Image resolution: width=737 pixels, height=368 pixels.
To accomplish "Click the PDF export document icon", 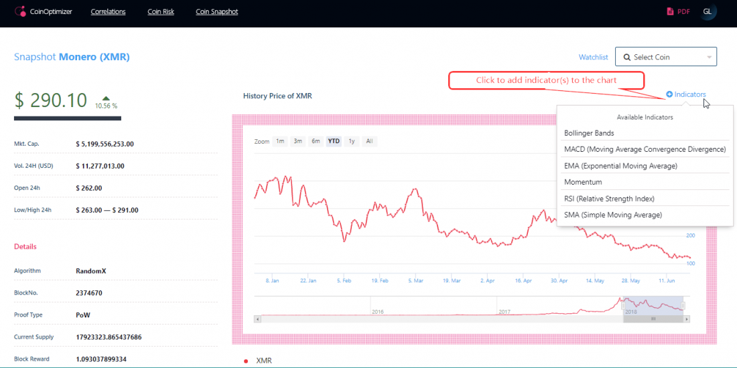I will point(669,11).
